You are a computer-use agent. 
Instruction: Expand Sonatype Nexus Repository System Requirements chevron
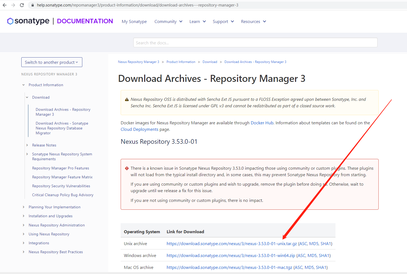point(27,154)
